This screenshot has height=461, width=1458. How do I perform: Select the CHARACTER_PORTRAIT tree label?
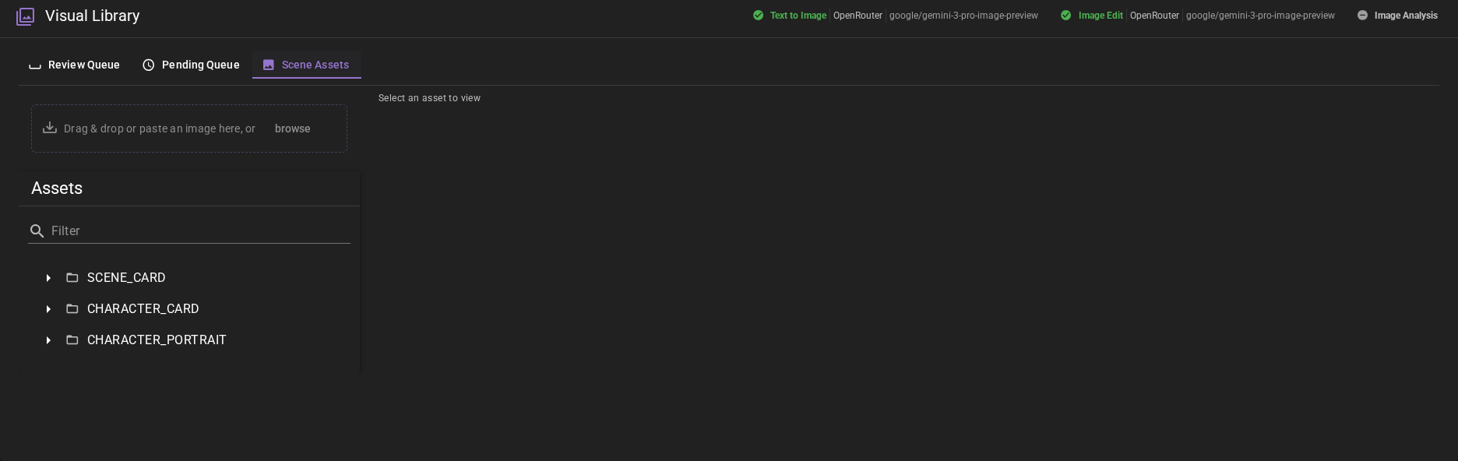(157, 340)
